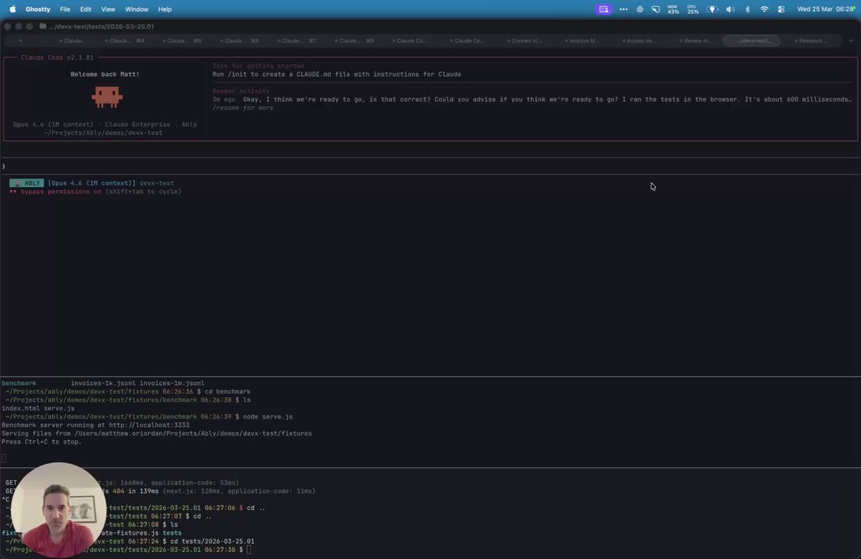Open the MEM 43% memory monitor
The width and height of the screenshot is (861, 559).
click(x=673, y=9)
